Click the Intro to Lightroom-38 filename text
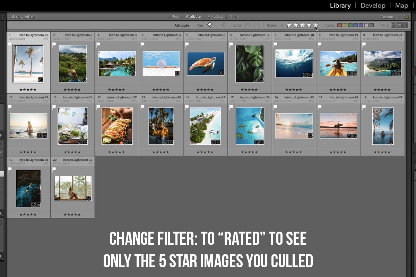Viewport: 416px width, 277px height. pos(34,160)
